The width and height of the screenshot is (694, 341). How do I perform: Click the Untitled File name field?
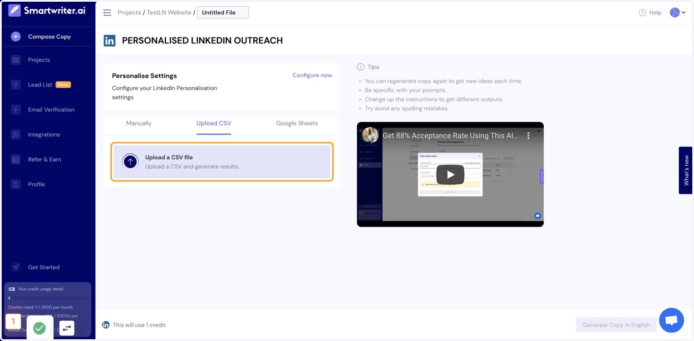(x=223, y=13)
